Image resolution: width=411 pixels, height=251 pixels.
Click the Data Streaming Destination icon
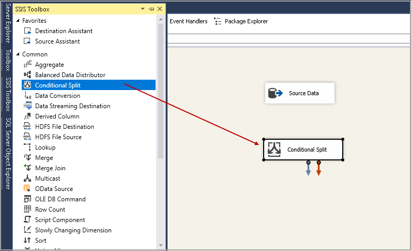click(x=27, y=106)
